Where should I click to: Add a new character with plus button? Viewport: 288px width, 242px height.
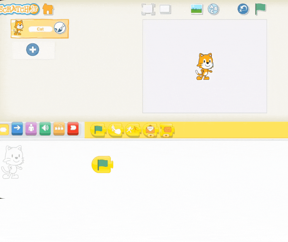pyautogui.click(x=32, y=50)
